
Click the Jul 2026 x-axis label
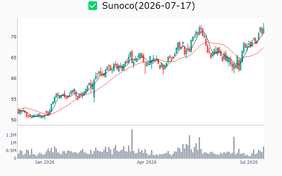click(249, 162)
